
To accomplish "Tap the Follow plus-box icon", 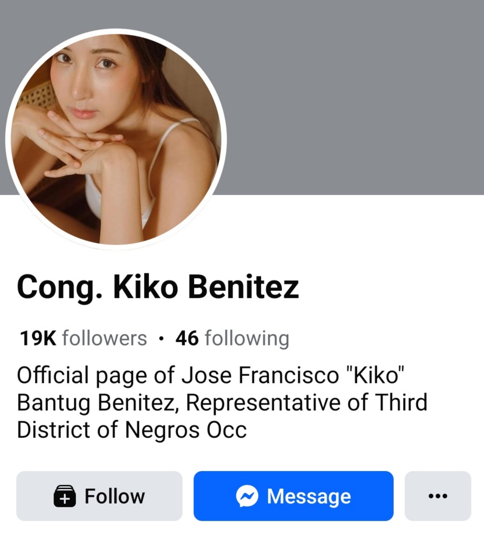I will [x=65, y=496].
